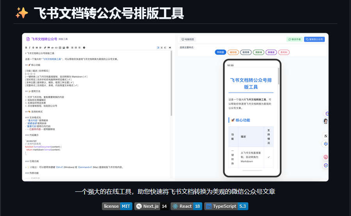Screen dimensions: 351x216
Task: Open the TypeScript 5.3 badge
Action: [226, 206]
